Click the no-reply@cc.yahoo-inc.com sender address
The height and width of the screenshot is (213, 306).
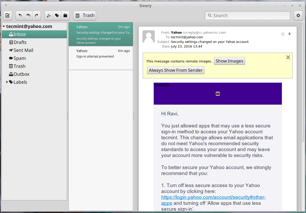(204, 33)
